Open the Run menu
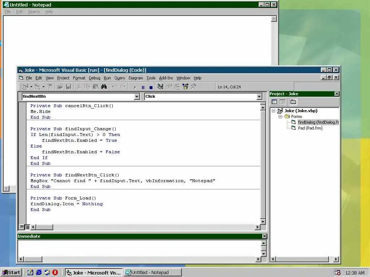Image resolution: width=370 pixels, height=277 pixels. pyautogui.click(x=107, y=78)
